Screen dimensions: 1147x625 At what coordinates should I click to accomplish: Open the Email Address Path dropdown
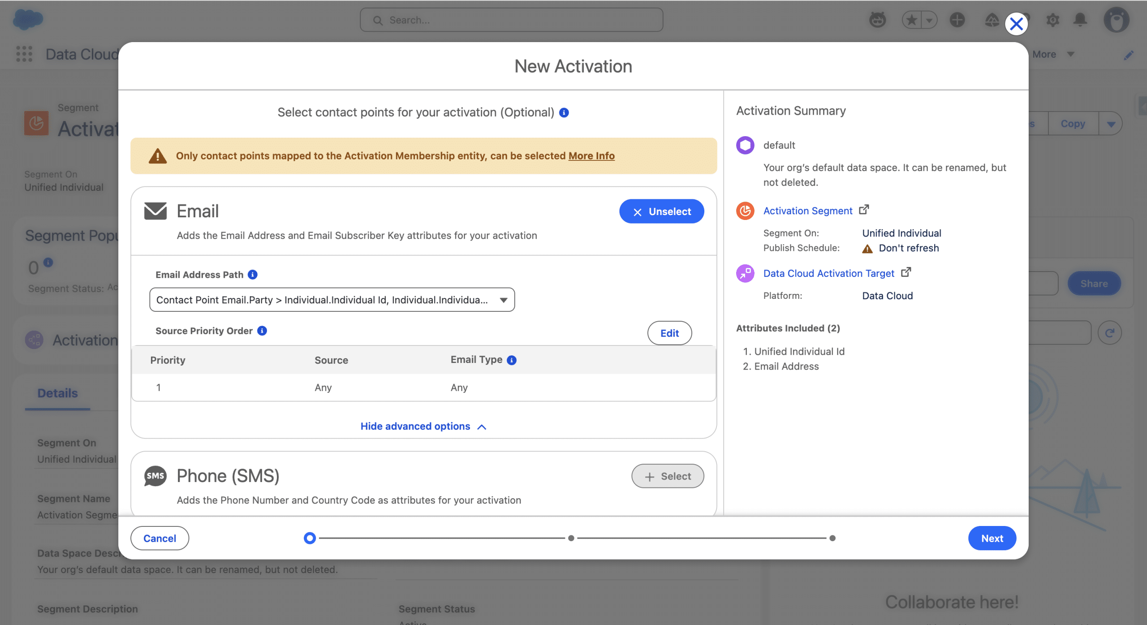[332, 300]
